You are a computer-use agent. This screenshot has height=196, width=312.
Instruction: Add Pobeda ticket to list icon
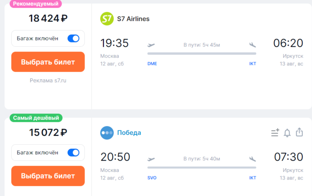pos(275,133)
